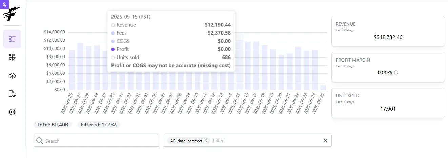
Task: Click the chart bar for 2025-09-20
Action: [x=281, y=72]
